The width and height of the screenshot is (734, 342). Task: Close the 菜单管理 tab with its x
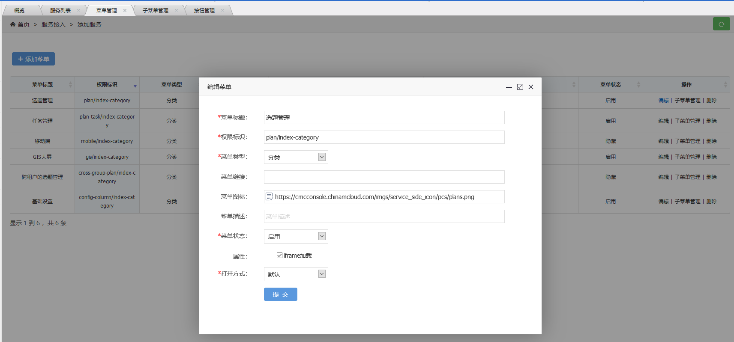click(125, 11)
